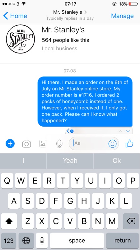Image resolution: width=140 pixels, height=250 pixels.
Task: Tap the blue plus more-actions icon
Action: tap(10, 144)
